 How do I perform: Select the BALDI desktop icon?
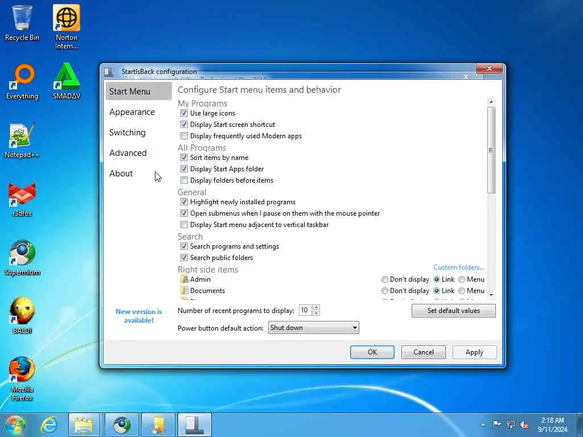point(22,316)
